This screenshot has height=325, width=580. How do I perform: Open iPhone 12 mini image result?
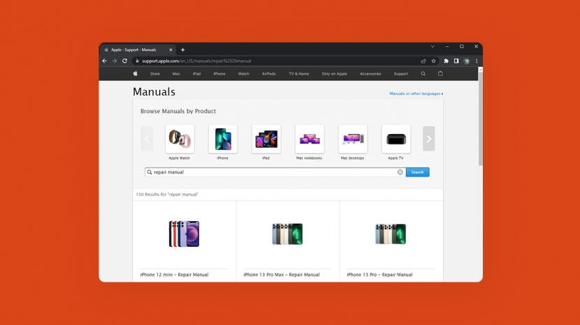[x=184, y=234]
